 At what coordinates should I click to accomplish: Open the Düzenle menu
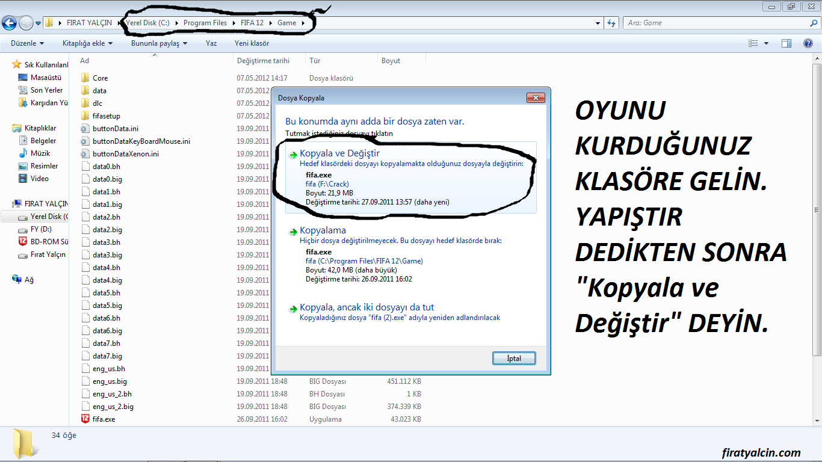click(28, 43)
